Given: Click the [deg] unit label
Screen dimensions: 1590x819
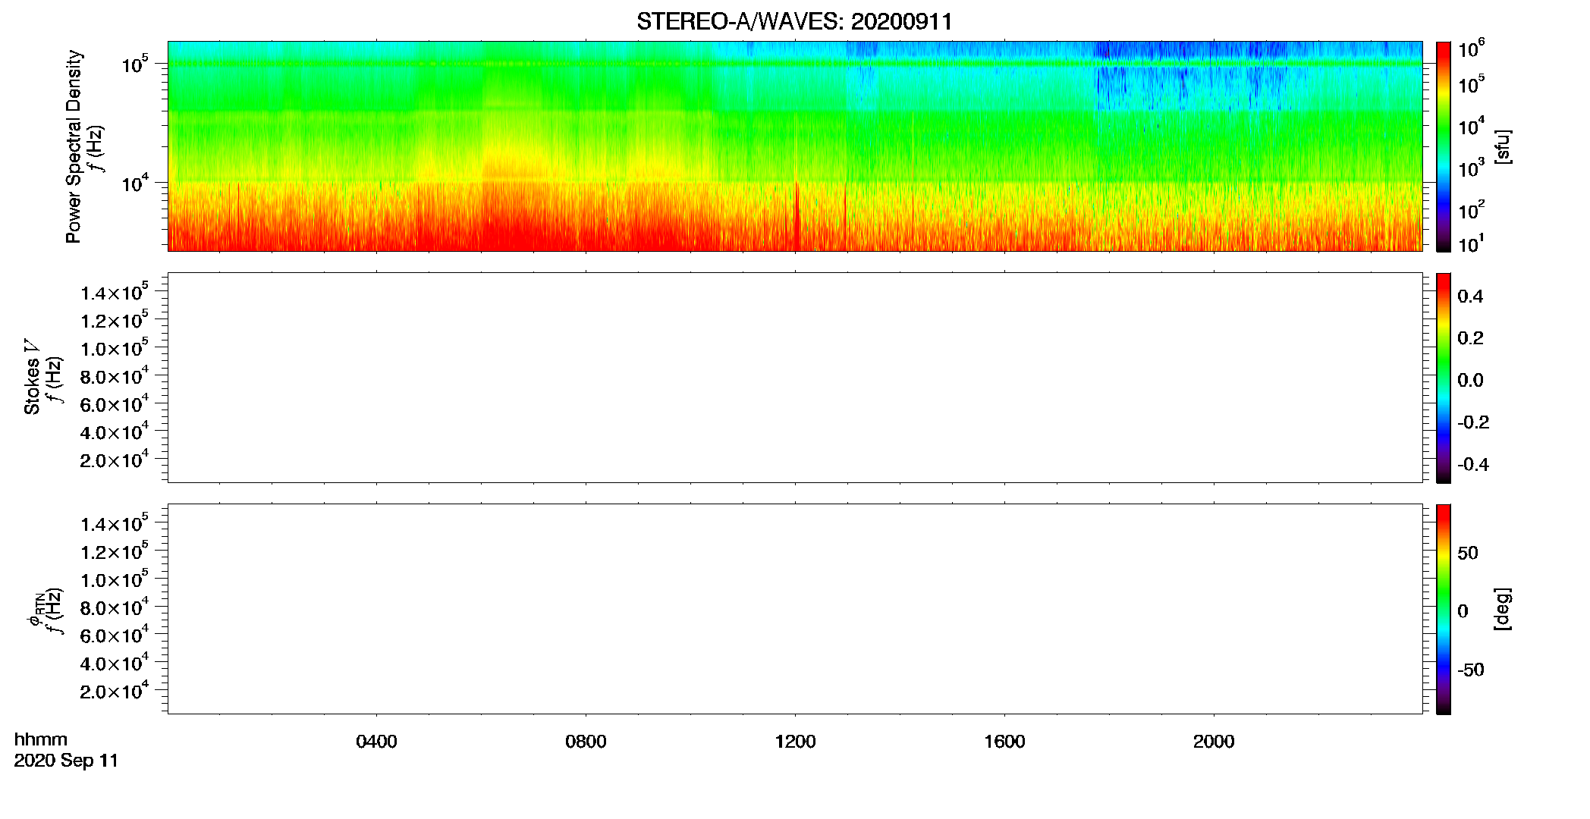Looking at the screenshot, I should (x=1503, y=609).
